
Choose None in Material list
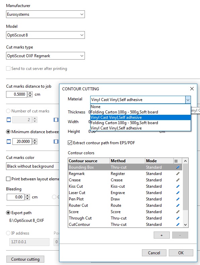click(x=141, y=107)
